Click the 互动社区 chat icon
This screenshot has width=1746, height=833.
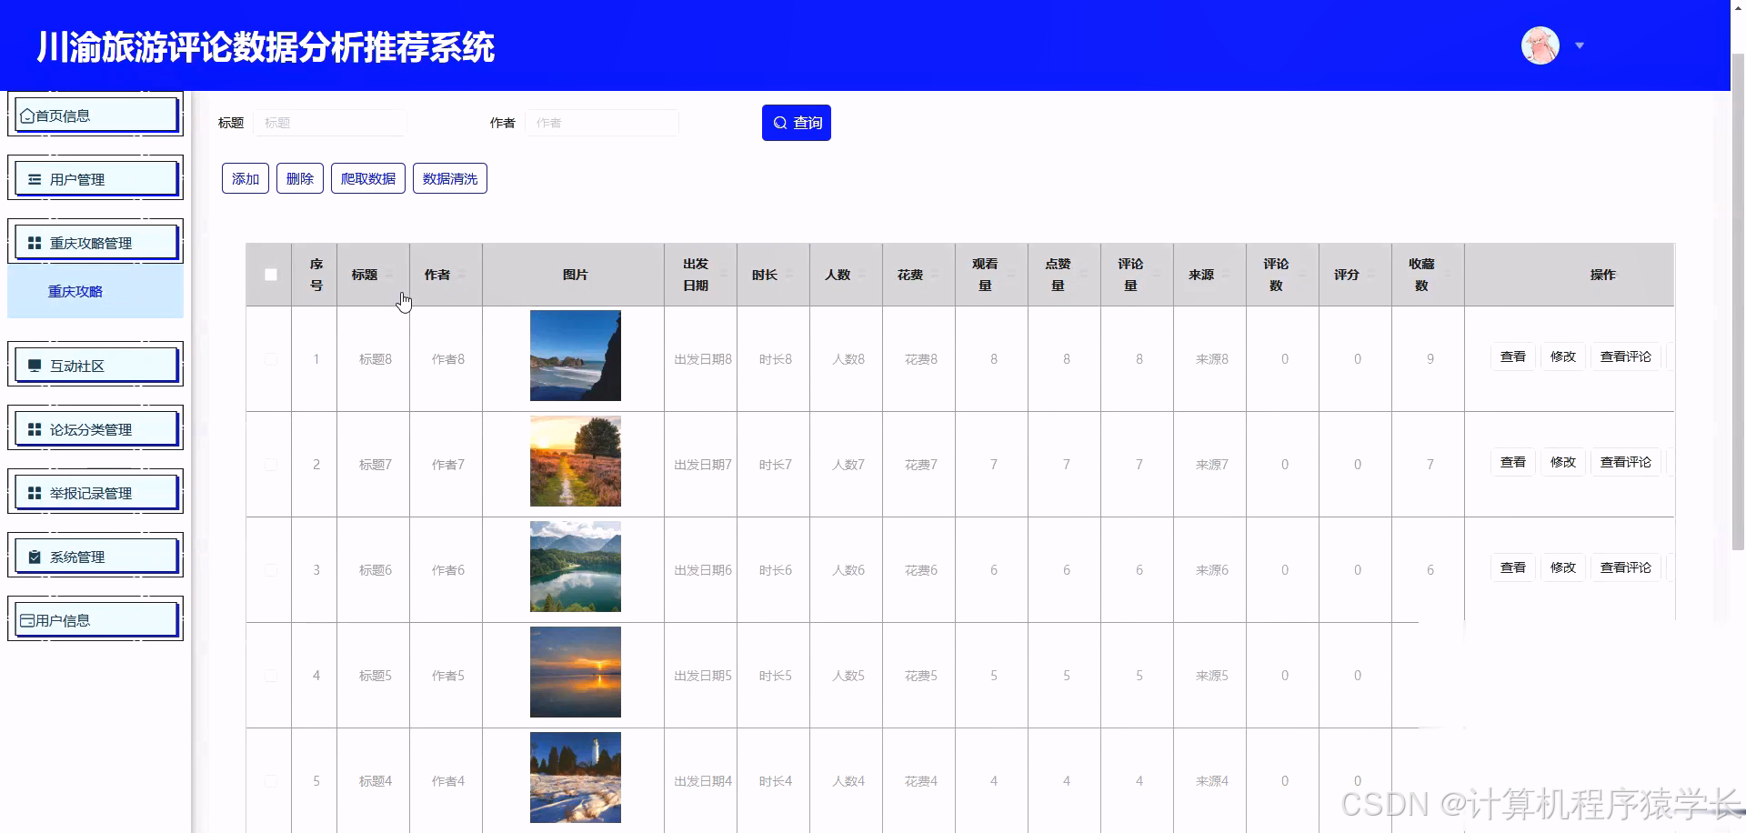tap(35, 365)
